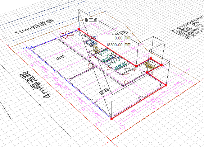Click the red vertex handle nearest the PS label

(x=136, y=66)
